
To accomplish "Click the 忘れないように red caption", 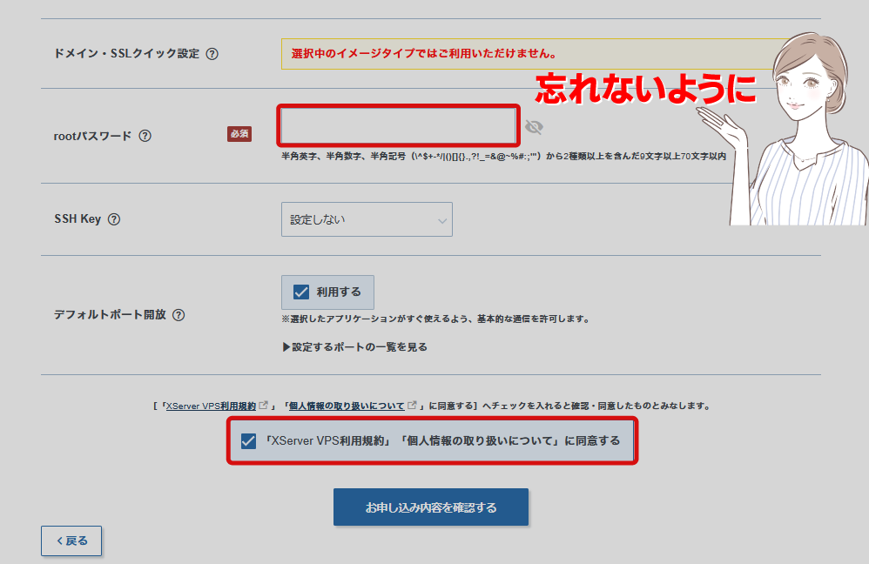I will point(644,89).
